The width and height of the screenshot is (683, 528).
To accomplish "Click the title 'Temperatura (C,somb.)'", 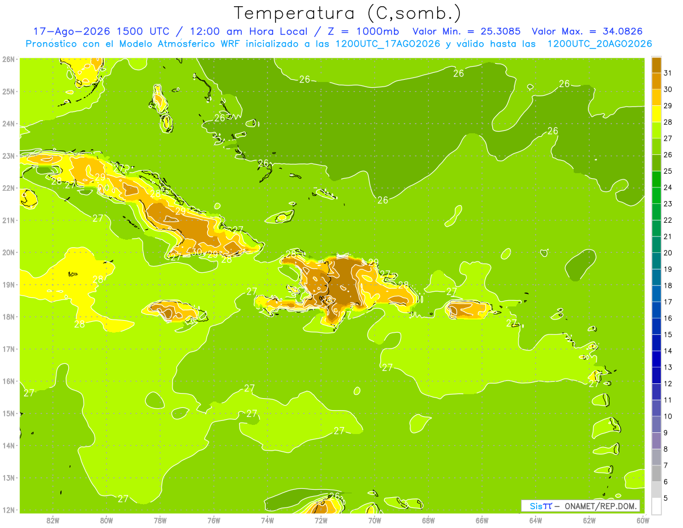I will pyautogui.click(x=348, y=13).
